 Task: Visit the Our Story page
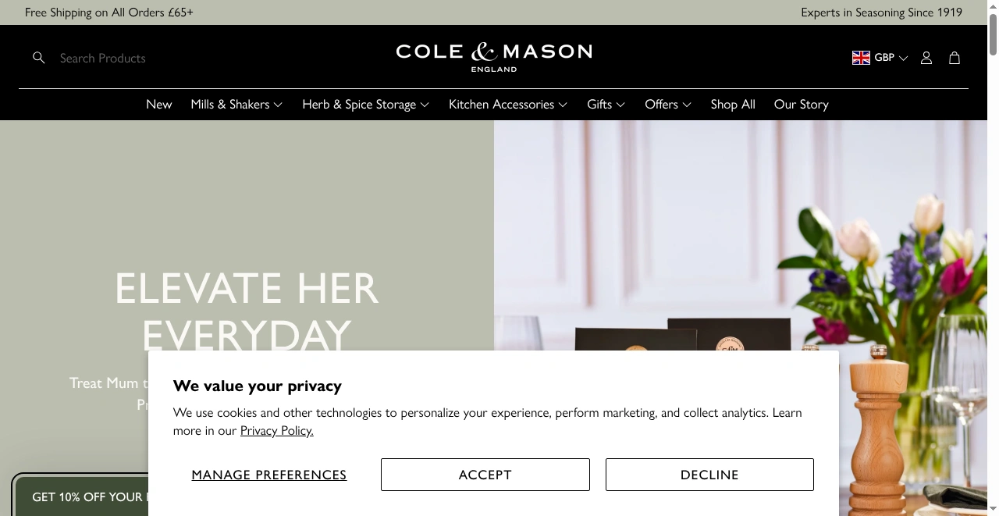(801, 104)
